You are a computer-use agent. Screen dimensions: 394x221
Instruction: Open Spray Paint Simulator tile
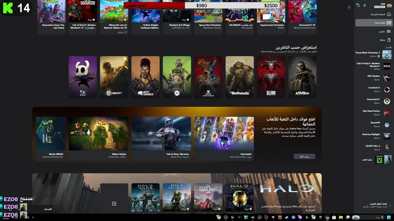208,17
